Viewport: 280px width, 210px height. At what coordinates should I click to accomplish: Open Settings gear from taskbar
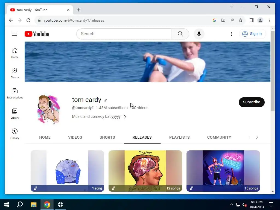(60, 205)
